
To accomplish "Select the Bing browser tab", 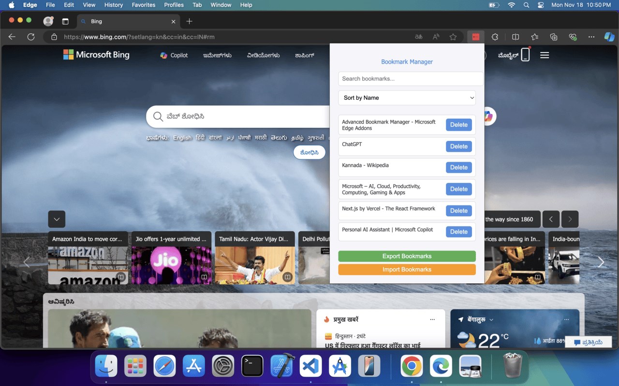I will pos(128,21).
